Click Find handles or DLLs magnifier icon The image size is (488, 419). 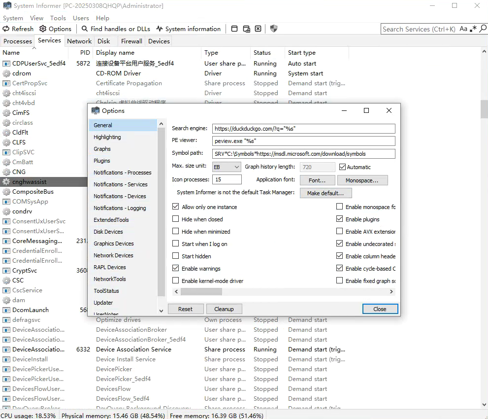(84, 29)
